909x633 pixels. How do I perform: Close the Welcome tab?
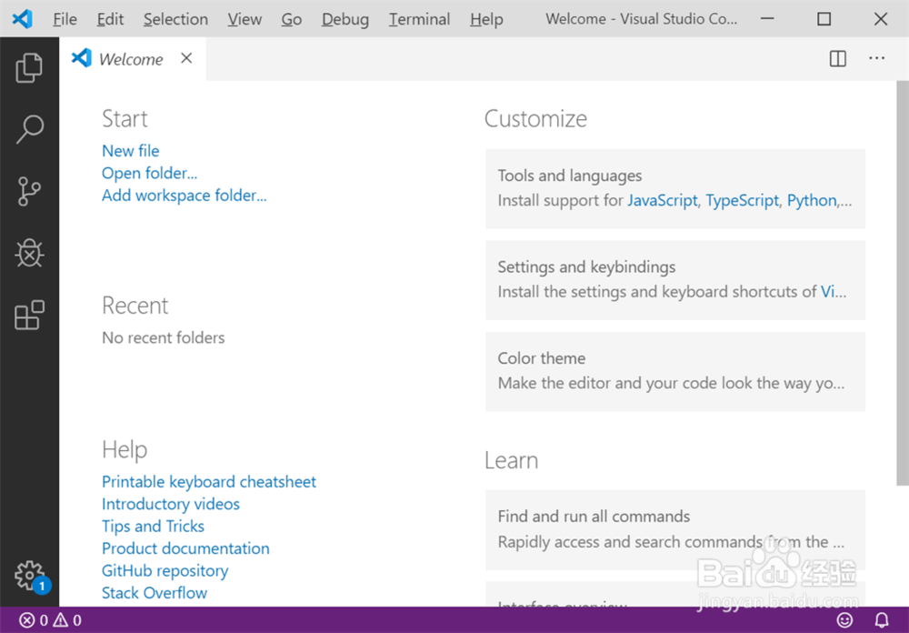186,57
